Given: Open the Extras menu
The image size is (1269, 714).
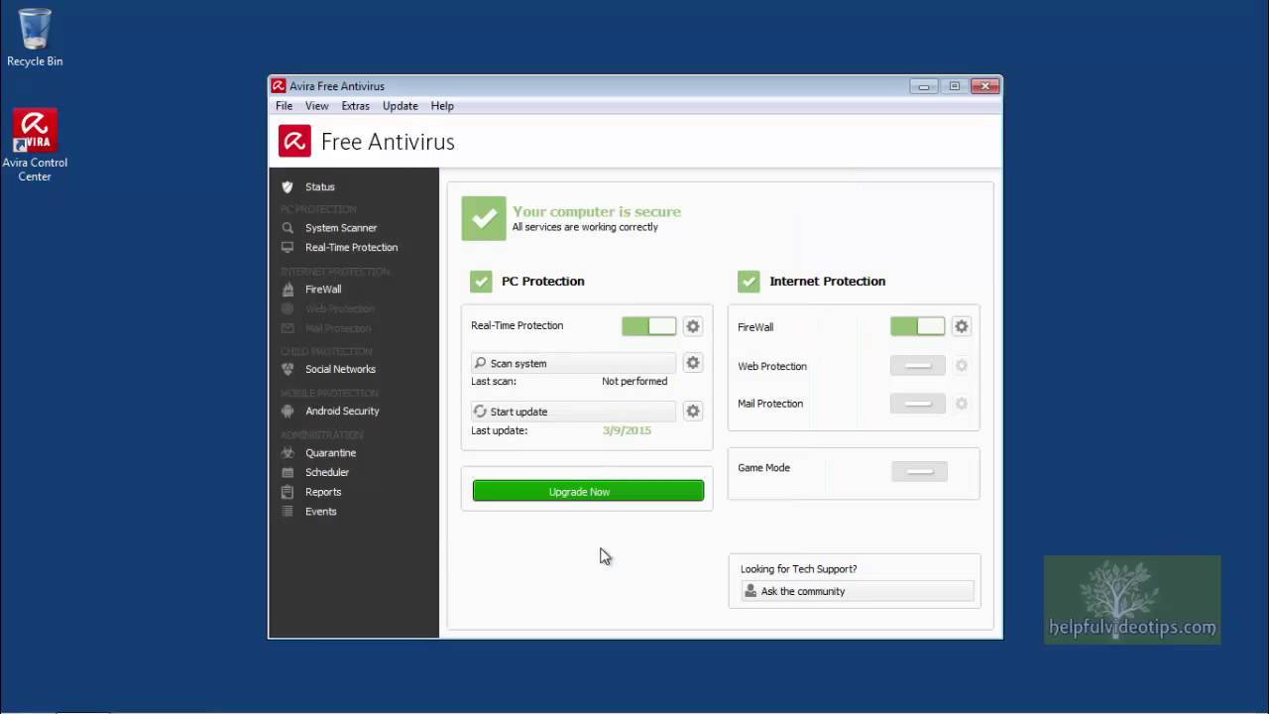Looking at the screenshot, I should (355, 106).
